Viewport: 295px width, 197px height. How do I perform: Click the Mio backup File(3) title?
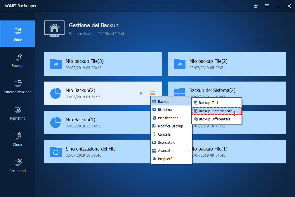(85, 61)
